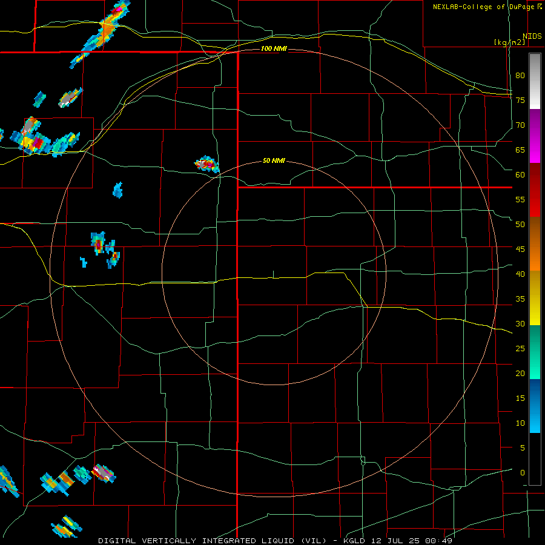Select the "NIDS" label above the scale

[532, 36]
